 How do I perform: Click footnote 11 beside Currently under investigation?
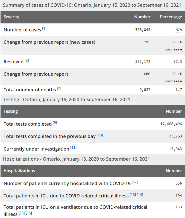[x=73, y=148]
